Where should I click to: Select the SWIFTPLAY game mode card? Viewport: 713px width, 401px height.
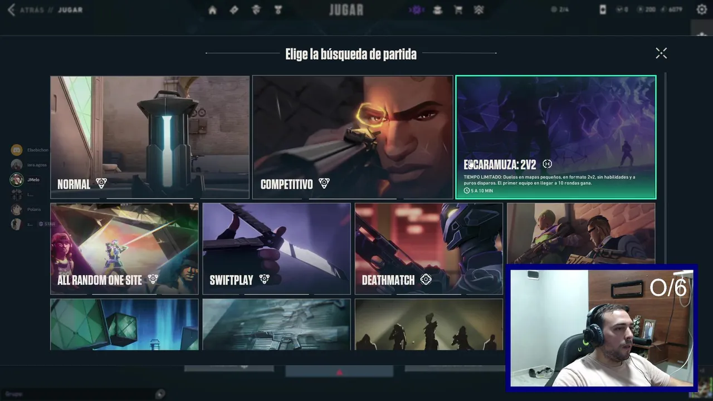[276, 248]
